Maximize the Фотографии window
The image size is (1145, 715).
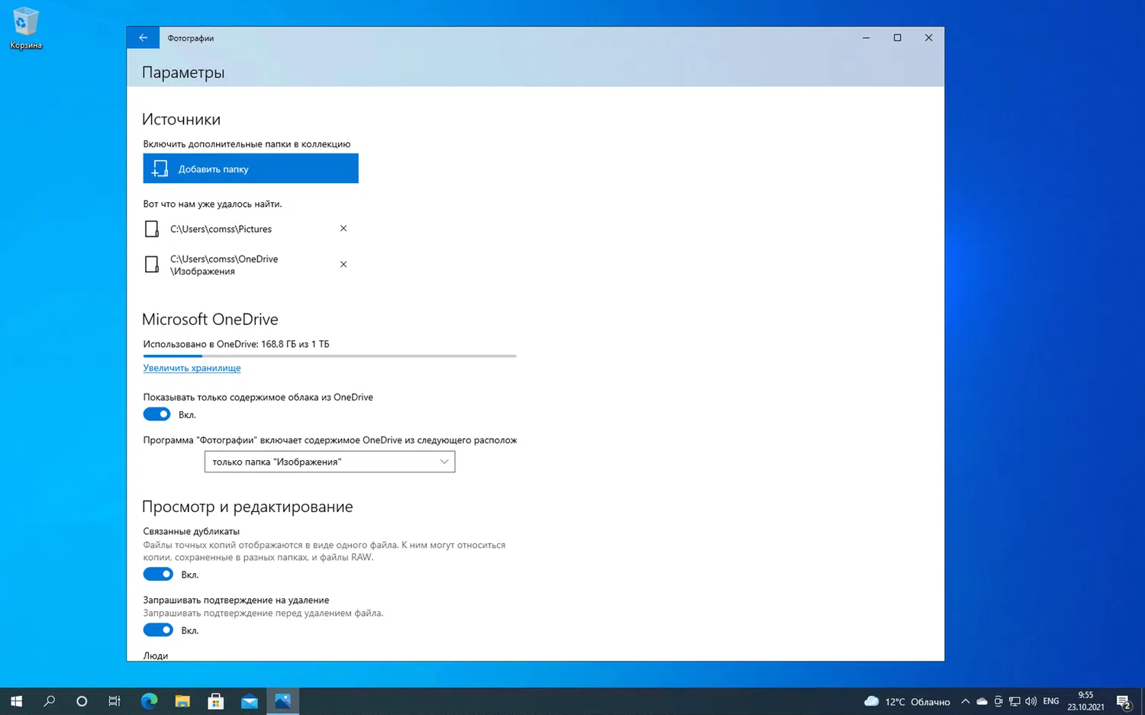tap(897, 37)
